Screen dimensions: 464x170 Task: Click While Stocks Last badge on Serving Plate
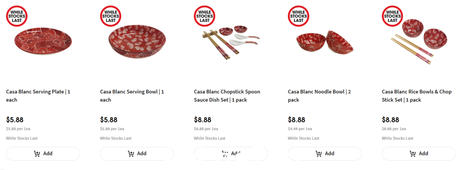click(x=17, y=16)
